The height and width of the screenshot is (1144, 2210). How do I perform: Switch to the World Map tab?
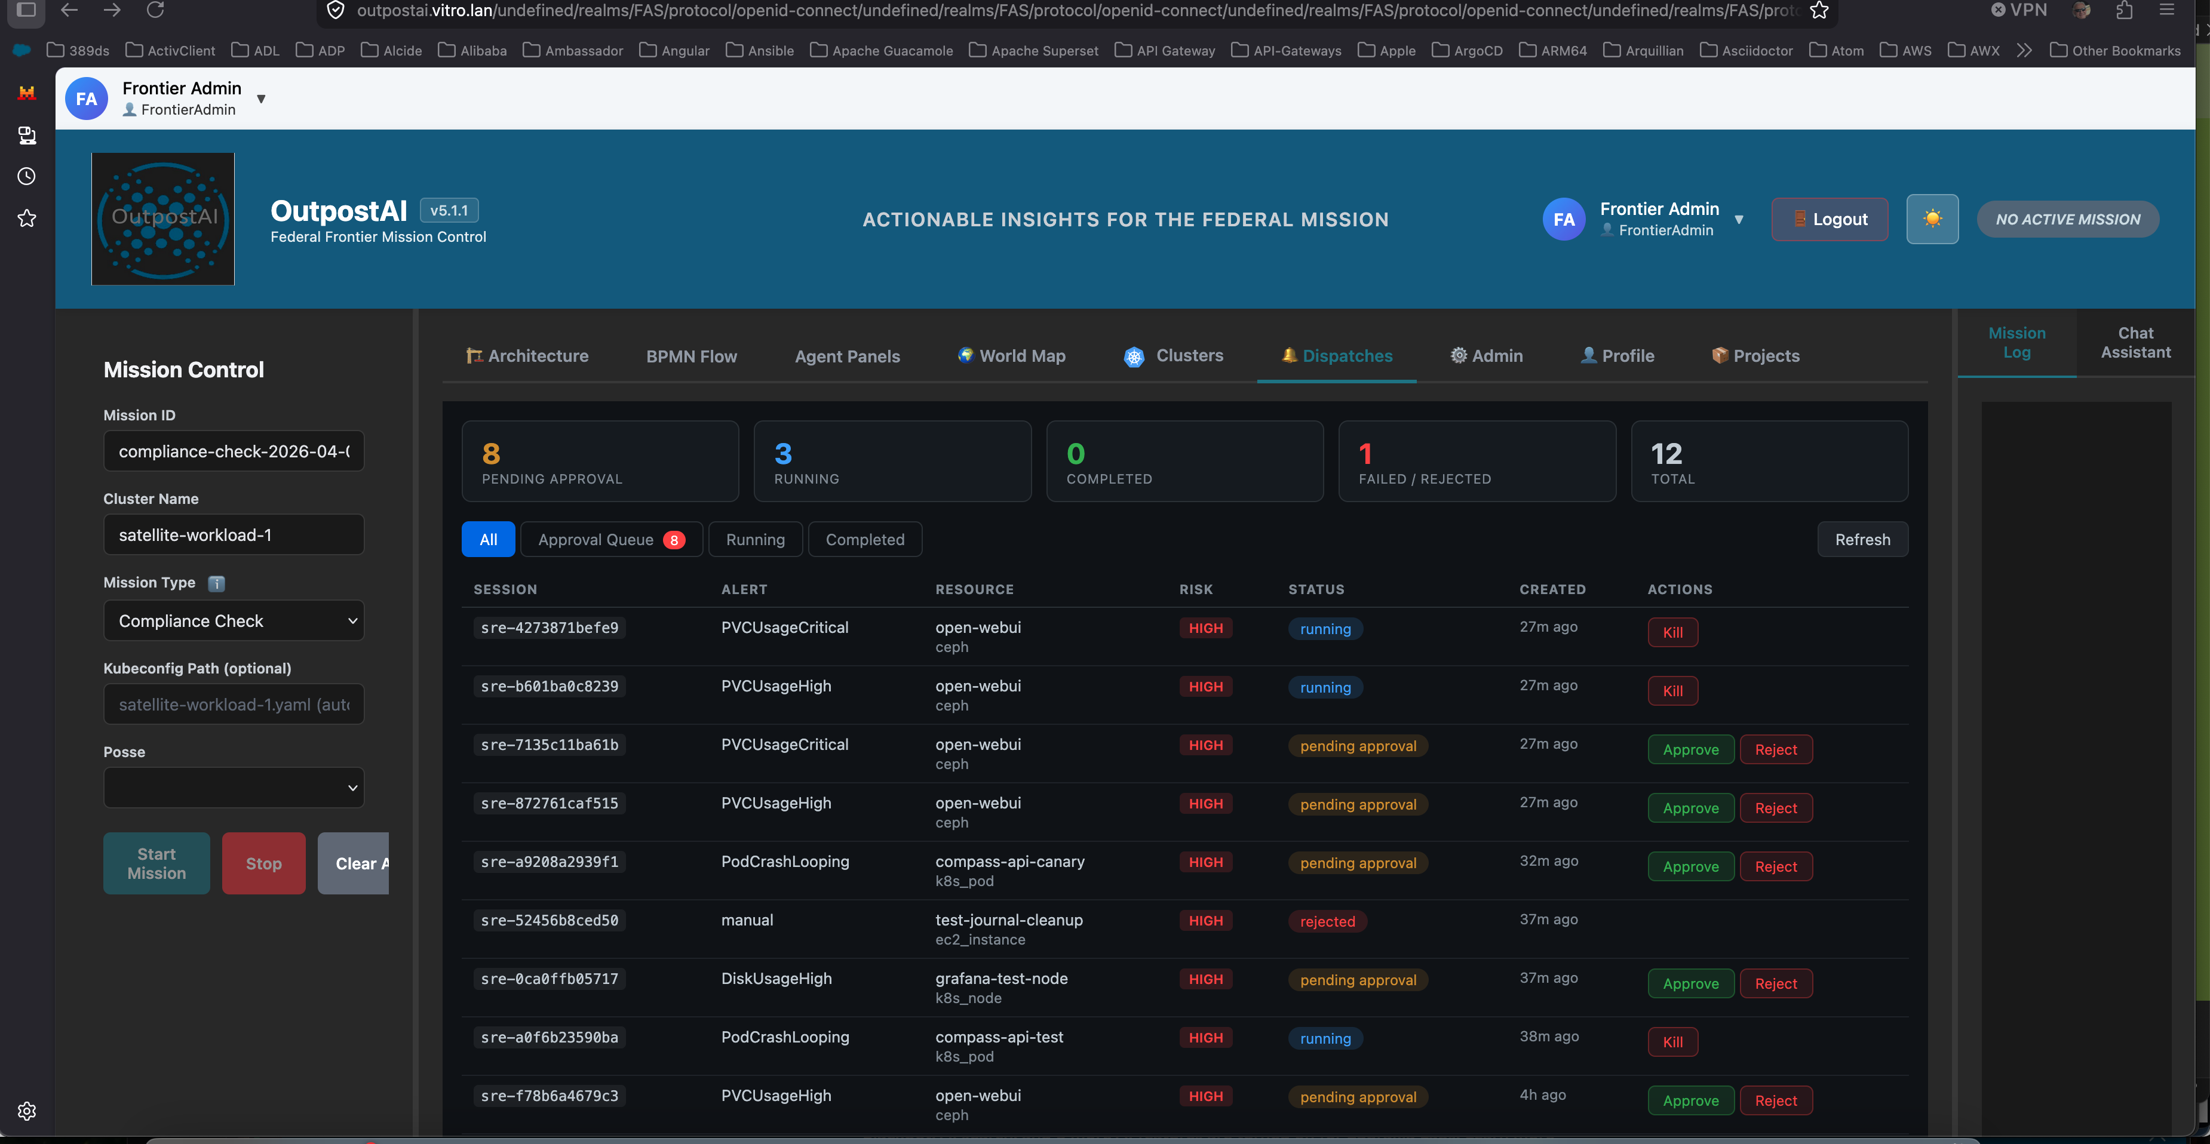point(1011,356)
